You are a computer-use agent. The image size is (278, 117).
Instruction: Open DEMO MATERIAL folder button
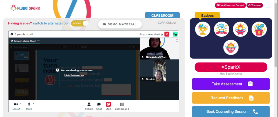click(x=120, y=24)
